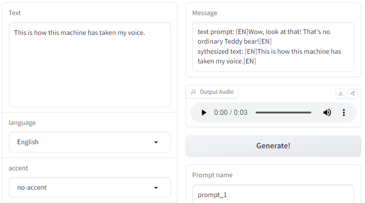Share the output audio
The width and height of the screenshot is (365, 203).
pos(353,94)
